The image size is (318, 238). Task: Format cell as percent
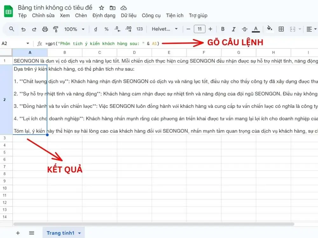point(107,29)
